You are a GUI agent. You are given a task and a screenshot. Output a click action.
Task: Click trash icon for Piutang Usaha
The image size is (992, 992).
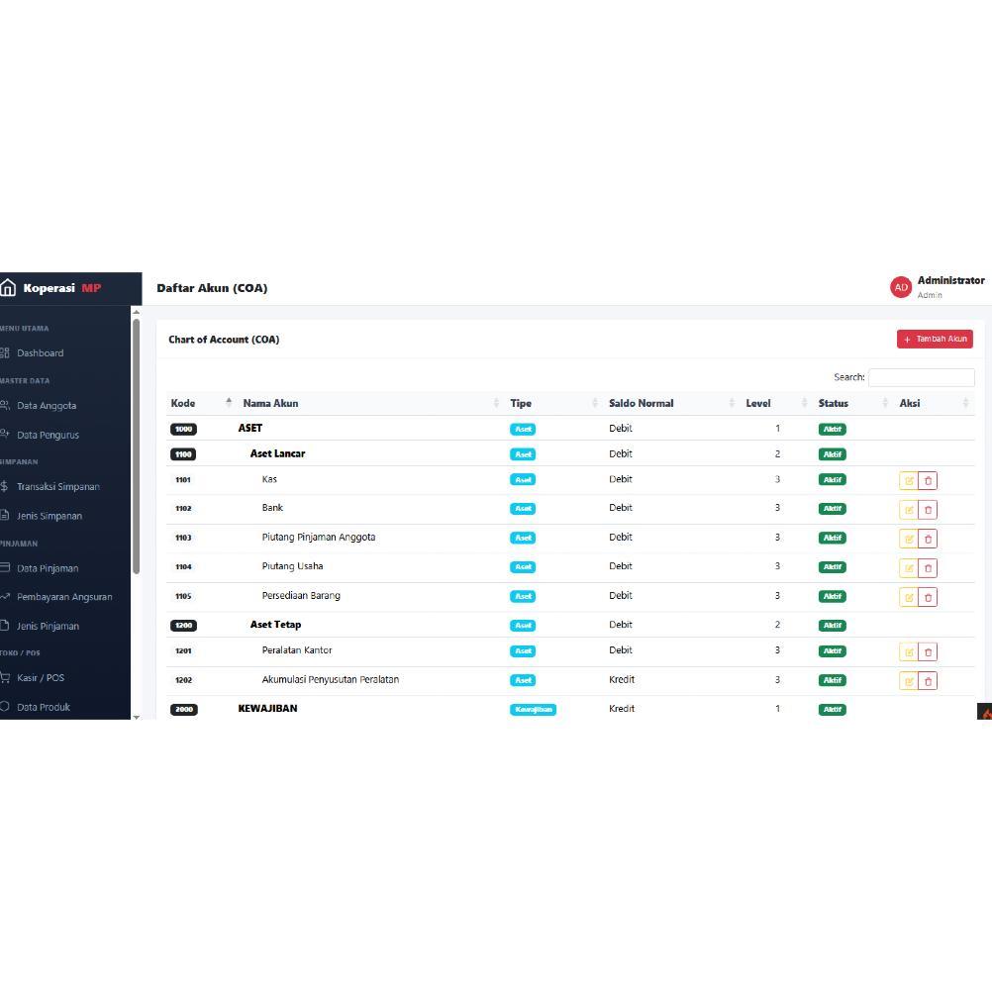coord(928,568)
